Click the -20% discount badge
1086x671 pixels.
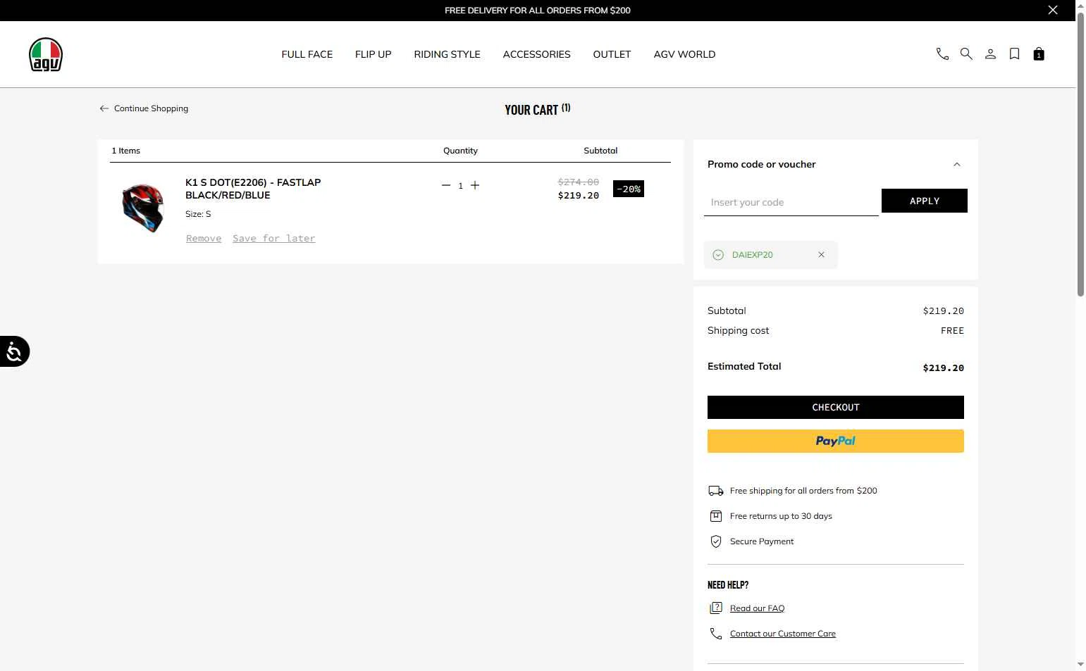[629, 189]
